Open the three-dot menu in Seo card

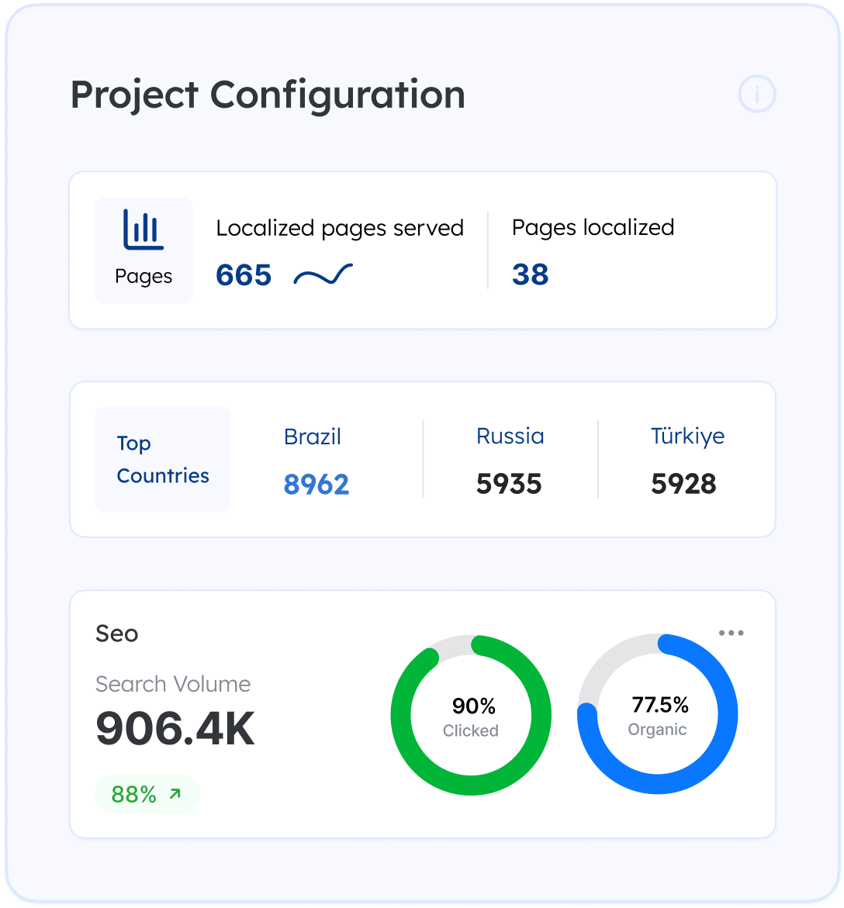tap(731, 634)
